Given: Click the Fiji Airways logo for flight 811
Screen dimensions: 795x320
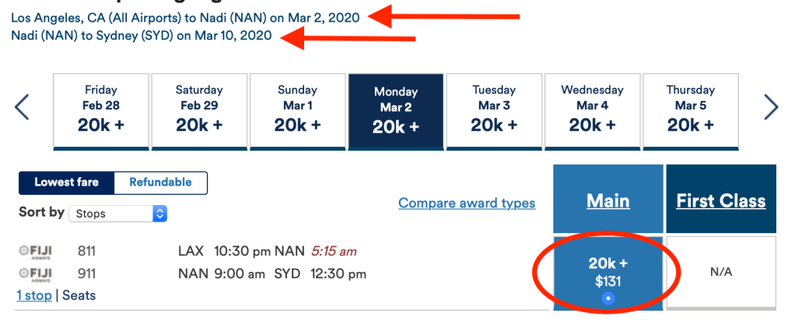Looking at the screenshot, I should pos(35,251).
